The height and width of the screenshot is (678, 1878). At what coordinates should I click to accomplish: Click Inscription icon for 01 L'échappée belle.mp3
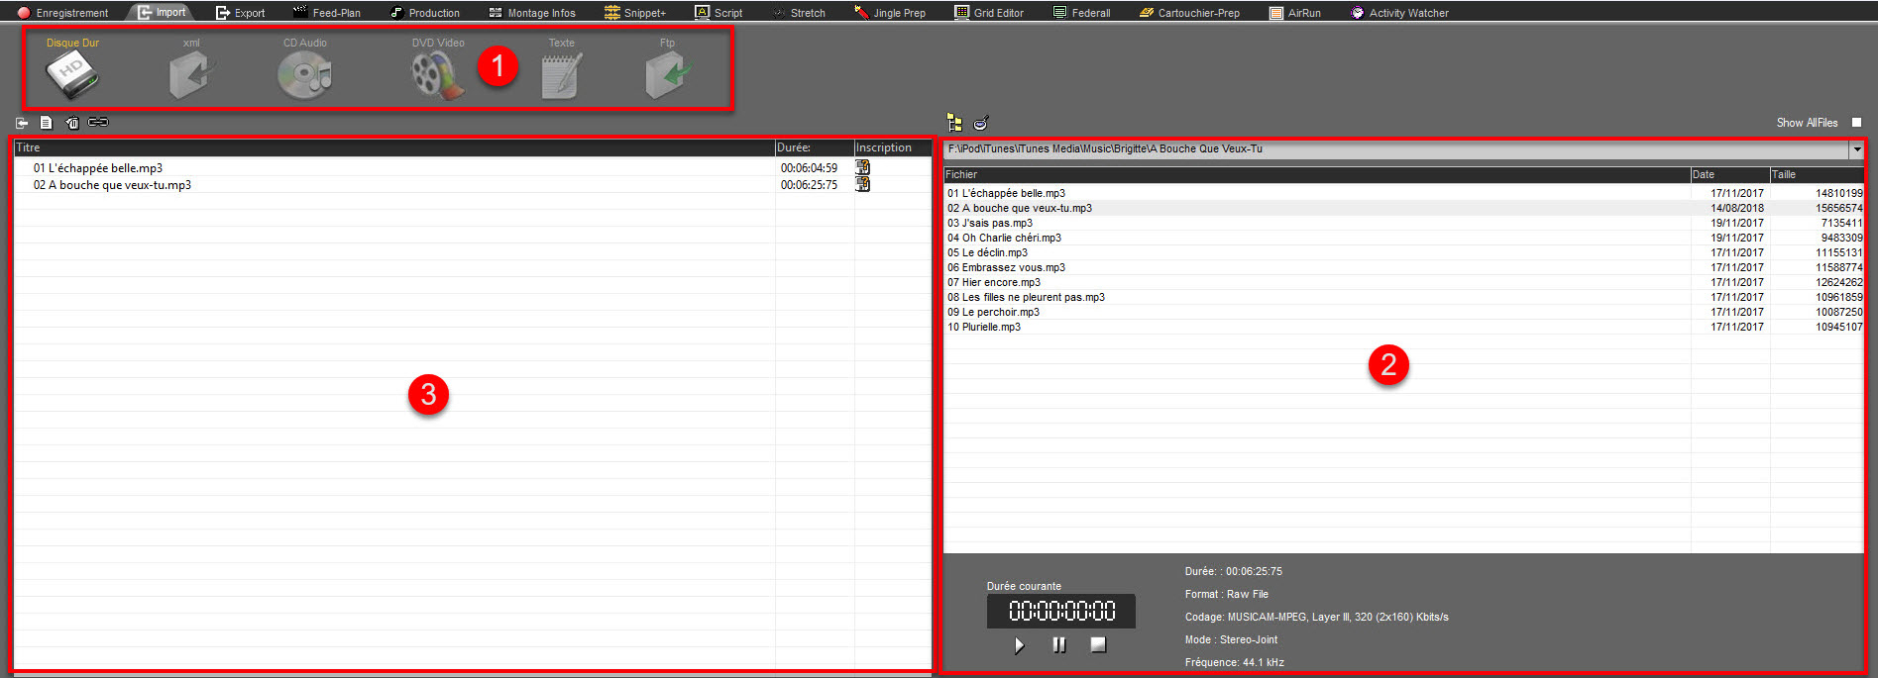coord(863,168)
